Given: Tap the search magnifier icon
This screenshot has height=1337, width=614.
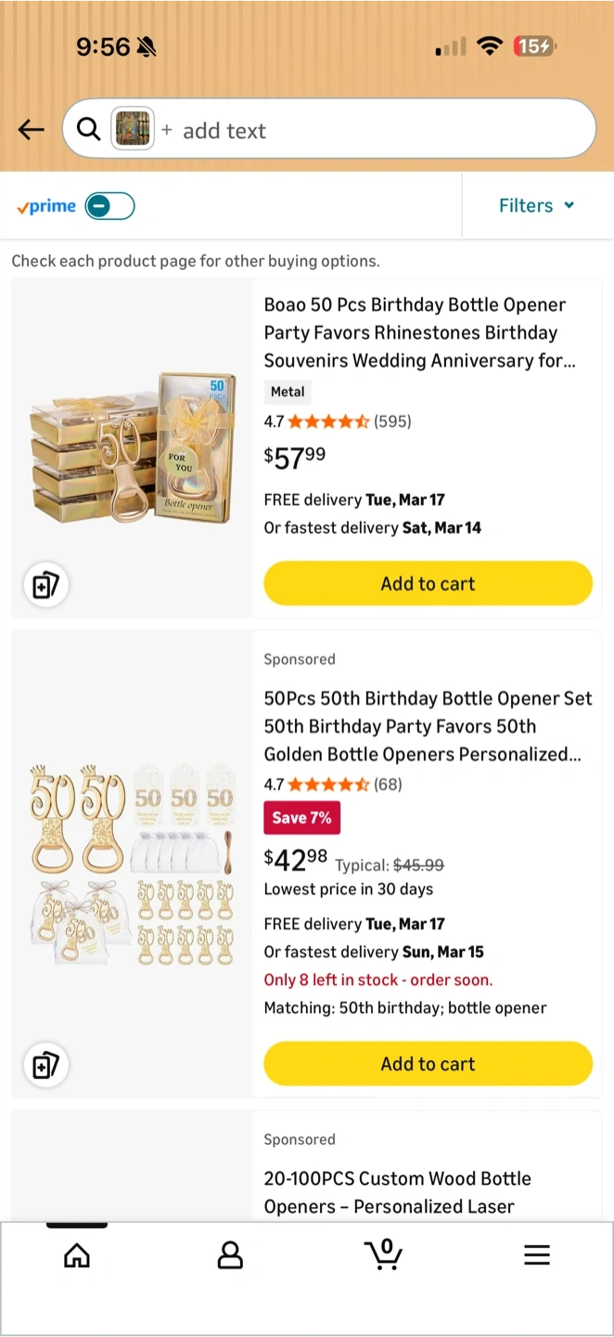Looking at the screenshot, I should (x=88, y=130).
